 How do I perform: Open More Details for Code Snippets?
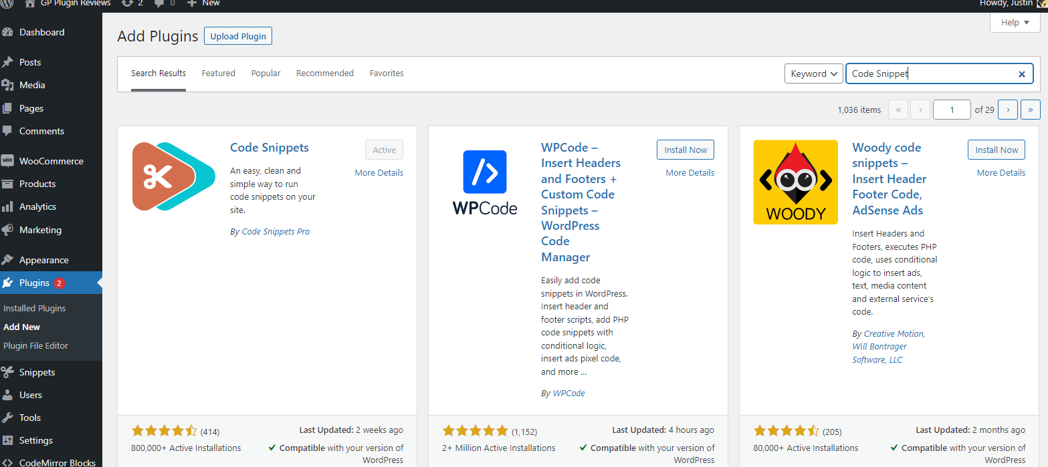click(379, 172)
